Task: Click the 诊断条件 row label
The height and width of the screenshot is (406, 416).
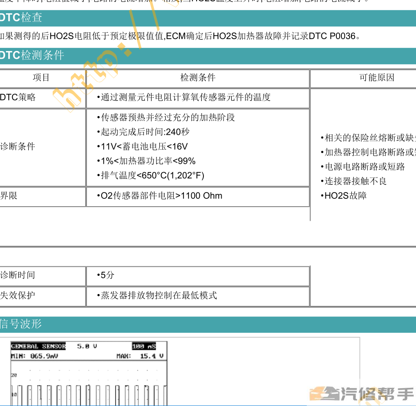Action: 18,147
